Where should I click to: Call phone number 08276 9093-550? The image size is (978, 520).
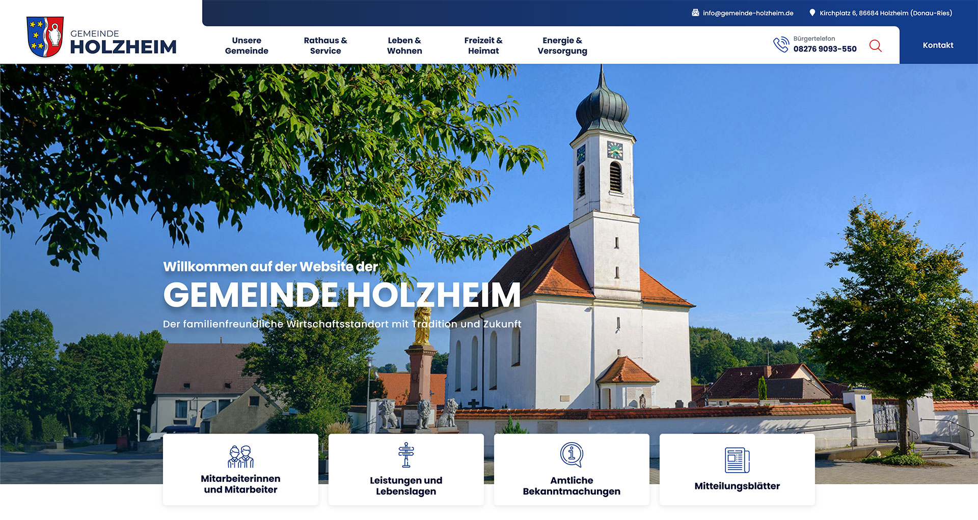pos(825,49)
